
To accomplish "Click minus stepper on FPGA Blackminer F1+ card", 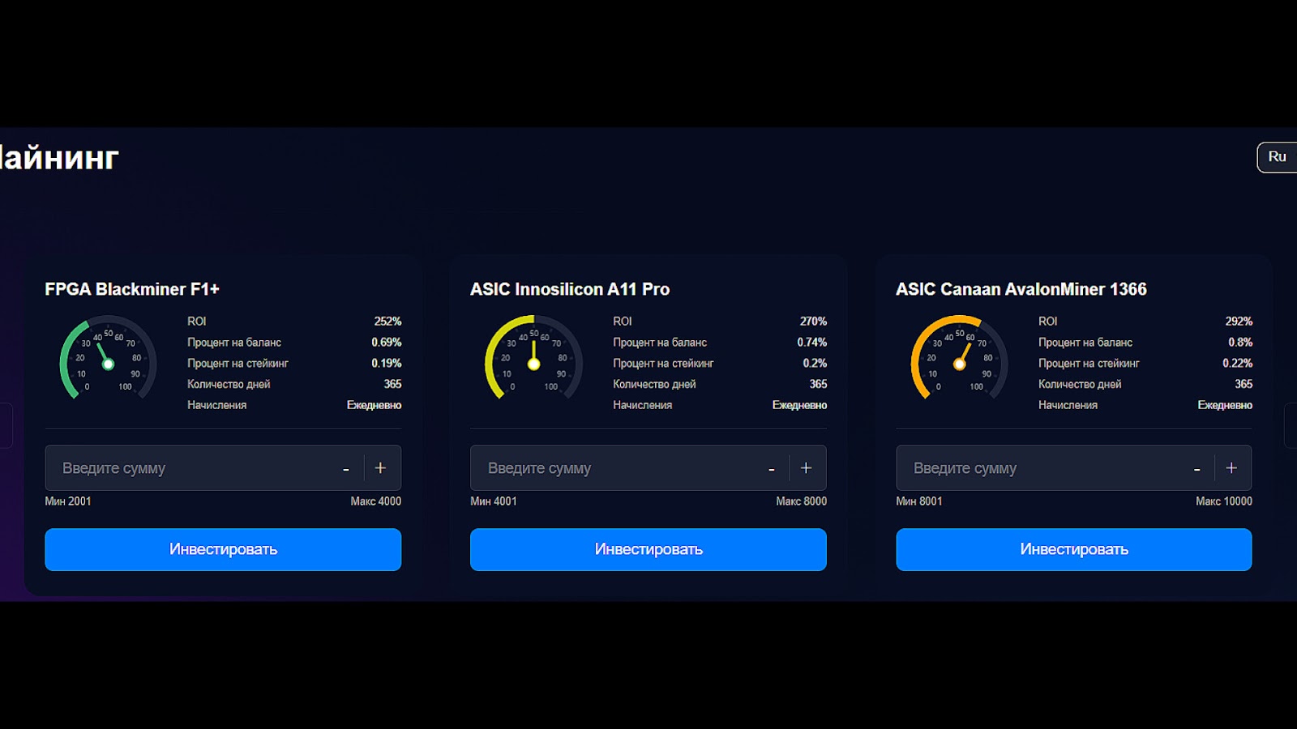I will pos(346,468).
